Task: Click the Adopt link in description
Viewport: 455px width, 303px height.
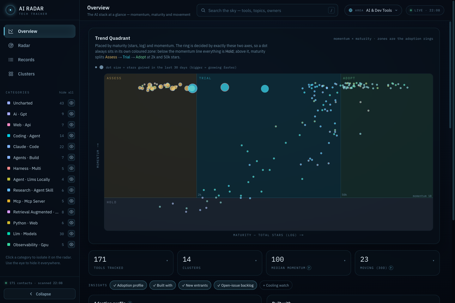Action: pos(141,57)
